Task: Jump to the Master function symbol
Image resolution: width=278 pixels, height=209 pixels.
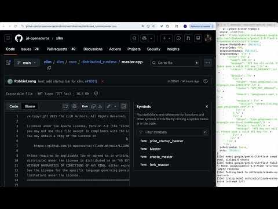Action: pyautogui.click(x=155, y=149)
